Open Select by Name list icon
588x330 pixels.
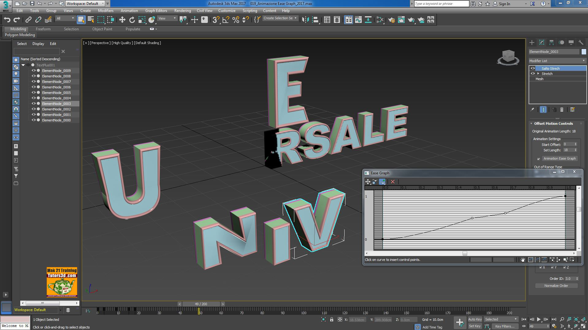(x=91, y=20)
